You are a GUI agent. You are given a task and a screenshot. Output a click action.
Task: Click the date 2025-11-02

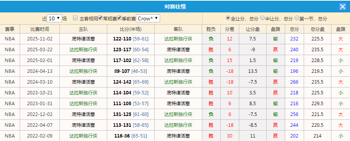(x=40, y=39)
